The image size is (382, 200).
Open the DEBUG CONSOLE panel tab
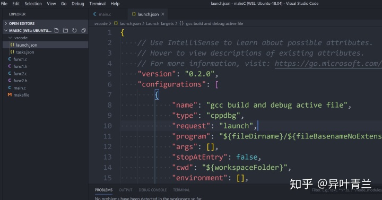click(153, 190)
